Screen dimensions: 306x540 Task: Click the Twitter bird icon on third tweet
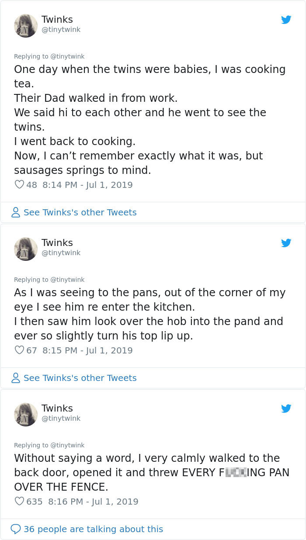[286, 408]
